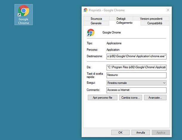
Task: Switch to the Sicurezza tab
Action: coord(96,19)
